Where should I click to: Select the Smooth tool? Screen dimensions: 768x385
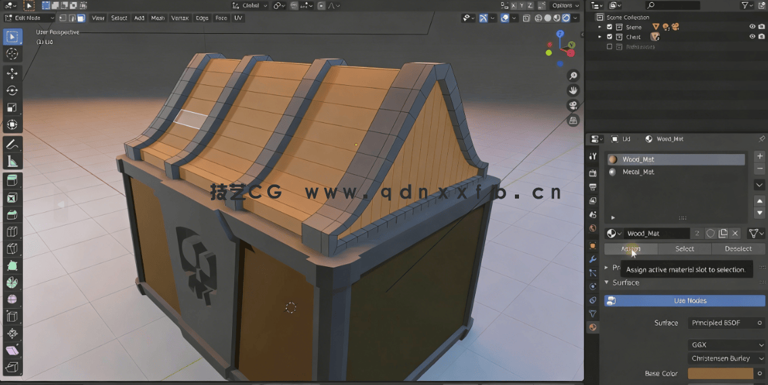coord(12,299)
